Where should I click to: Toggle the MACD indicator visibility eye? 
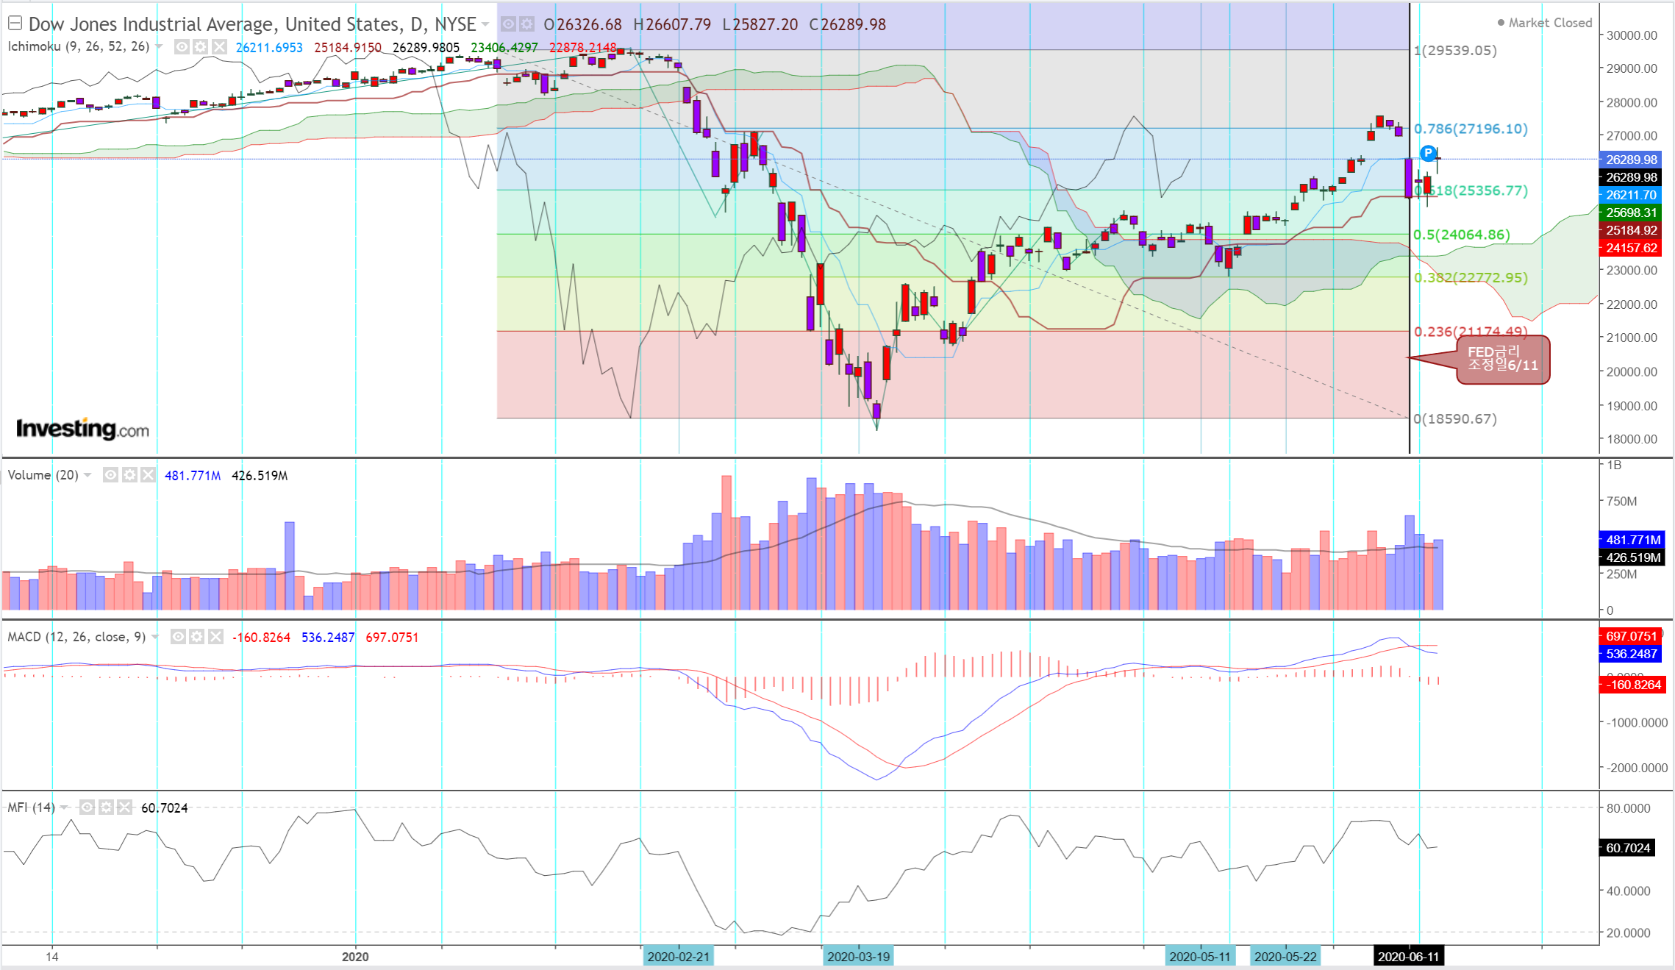click(178, 637)
